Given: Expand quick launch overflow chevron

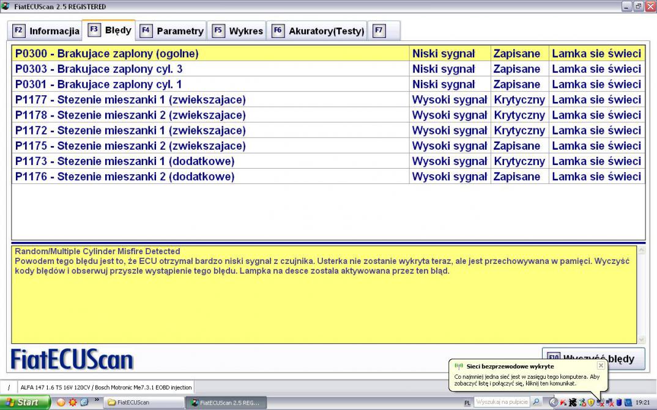Looking at the screenshot, I should [97, 400].
